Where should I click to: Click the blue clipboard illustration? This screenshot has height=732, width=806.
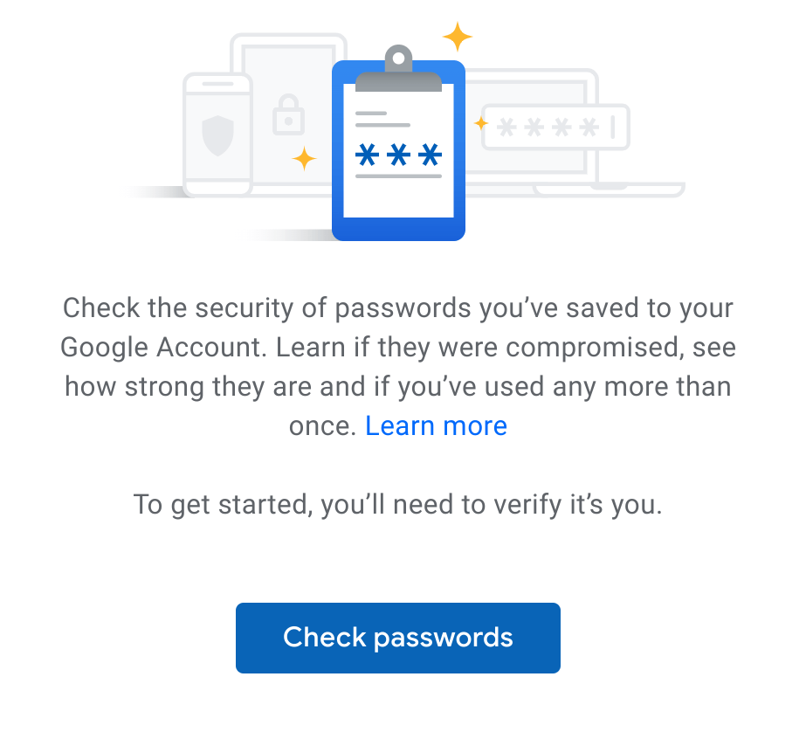(398, 149)
